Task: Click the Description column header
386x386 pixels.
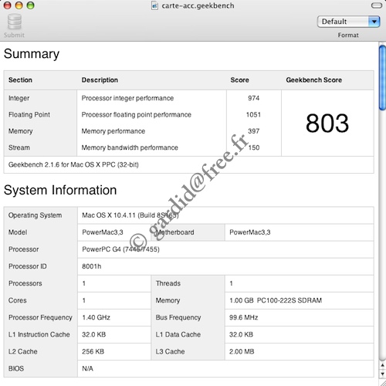Action: (100, 80)
